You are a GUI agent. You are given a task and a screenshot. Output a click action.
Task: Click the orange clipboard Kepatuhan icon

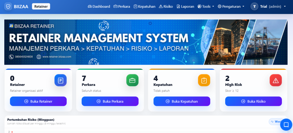coord(204,80)
